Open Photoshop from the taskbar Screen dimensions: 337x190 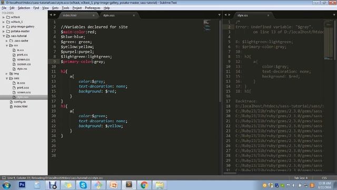click(22, 185)
